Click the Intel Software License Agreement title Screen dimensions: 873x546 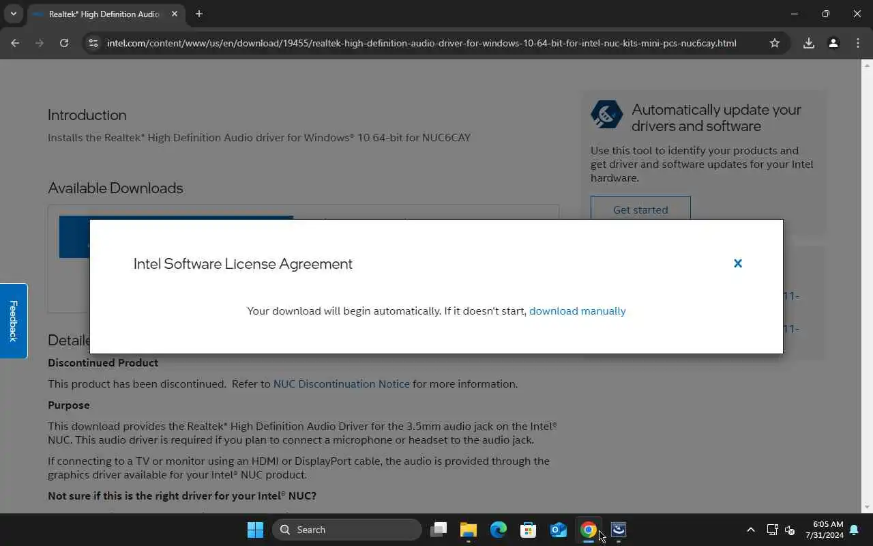243,263
